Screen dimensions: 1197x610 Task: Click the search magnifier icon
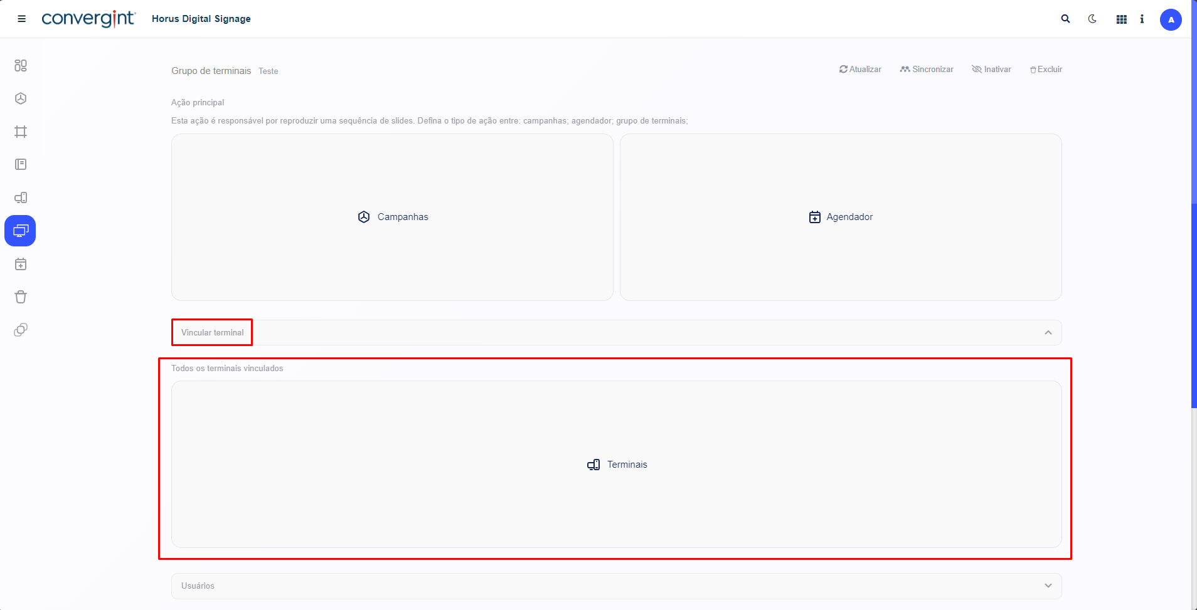click(x=1065, y=19)
